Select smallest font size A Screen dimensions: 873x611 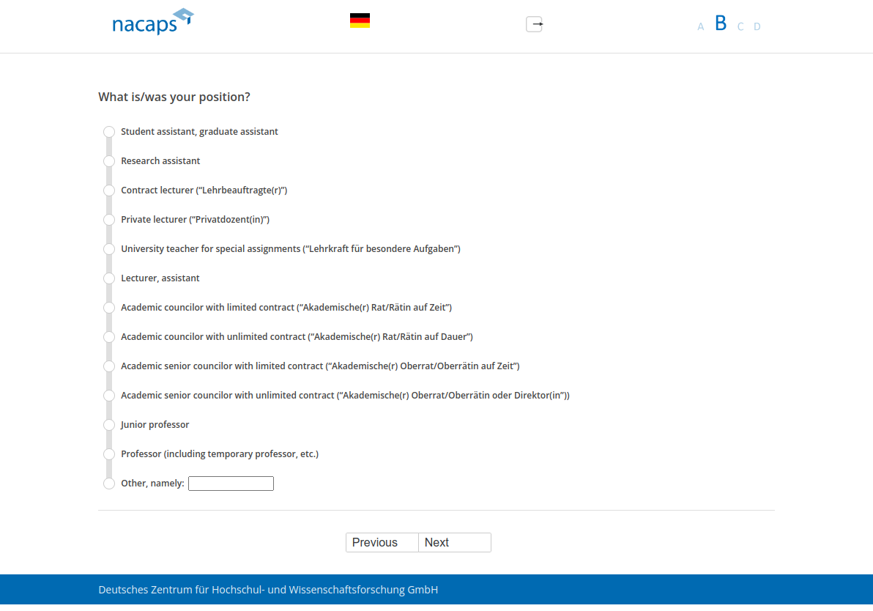click(x=700, y=27)
